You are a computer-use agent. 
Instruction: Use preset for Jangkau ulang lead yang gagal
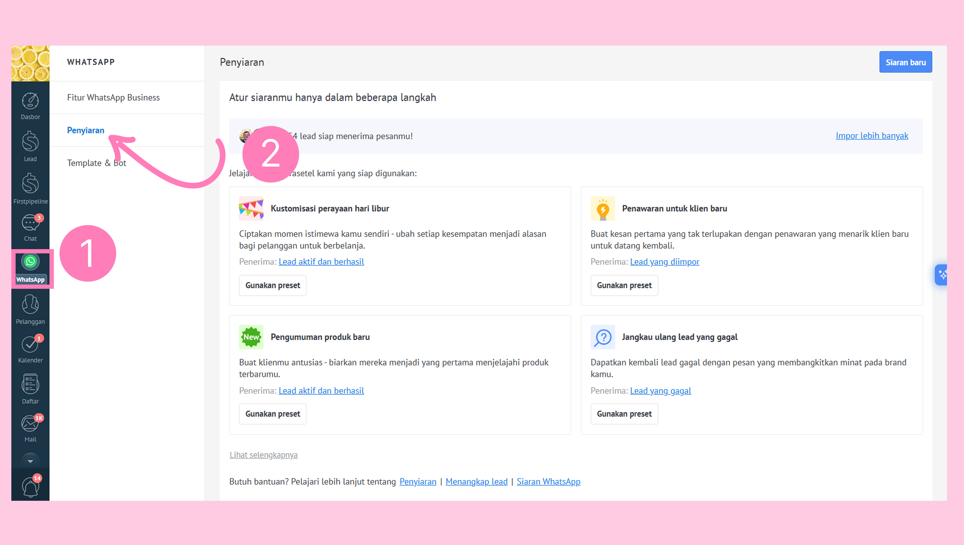(x=624, y=414)
